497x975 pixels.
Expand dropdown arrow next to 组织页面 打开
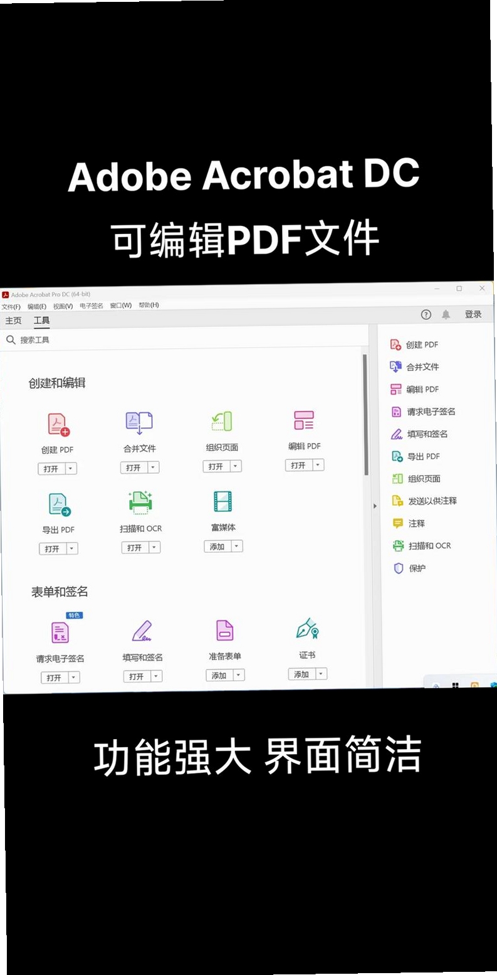236,466
